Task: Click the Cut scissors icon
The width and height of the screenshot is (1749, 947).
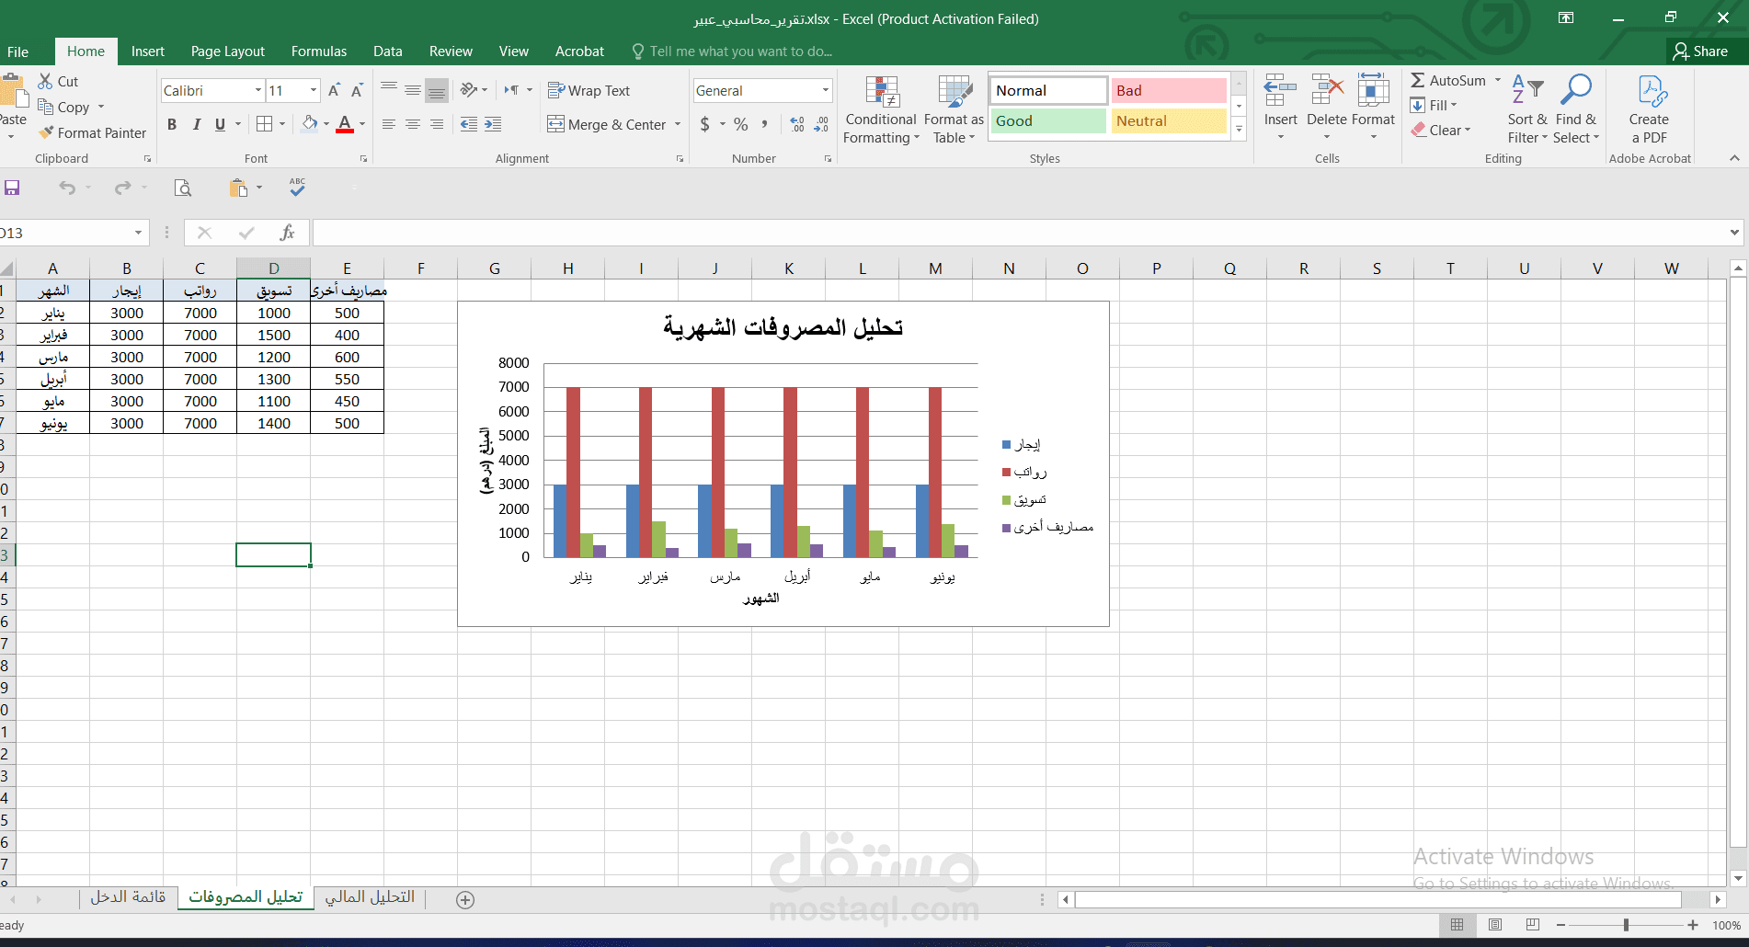Action: 45,82
